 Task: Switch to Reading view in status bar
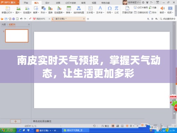tap(122, 126)
